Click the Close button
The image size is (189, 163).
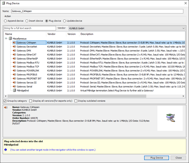point(178,158)
